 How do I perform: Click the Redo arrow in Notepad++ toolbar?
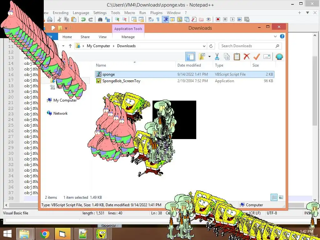click(x=91, y=19)
